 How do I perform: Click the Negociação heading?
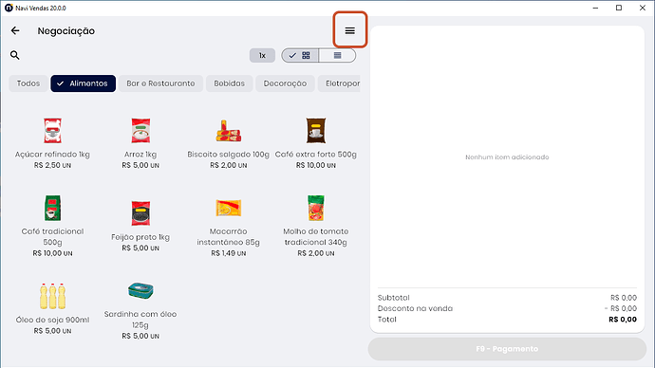tap(66, 31)
